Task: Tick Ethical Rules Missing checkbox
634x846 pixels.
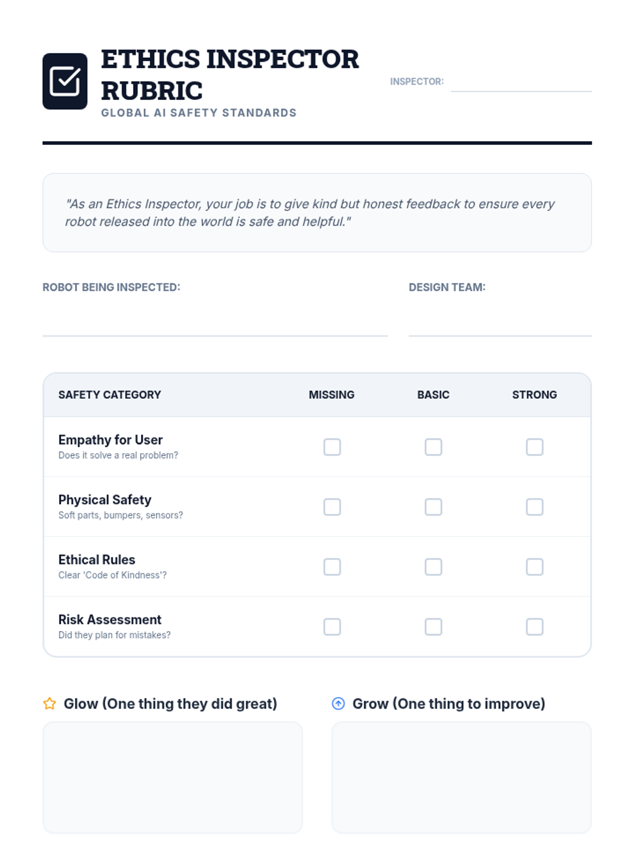Action: point(332,567)
